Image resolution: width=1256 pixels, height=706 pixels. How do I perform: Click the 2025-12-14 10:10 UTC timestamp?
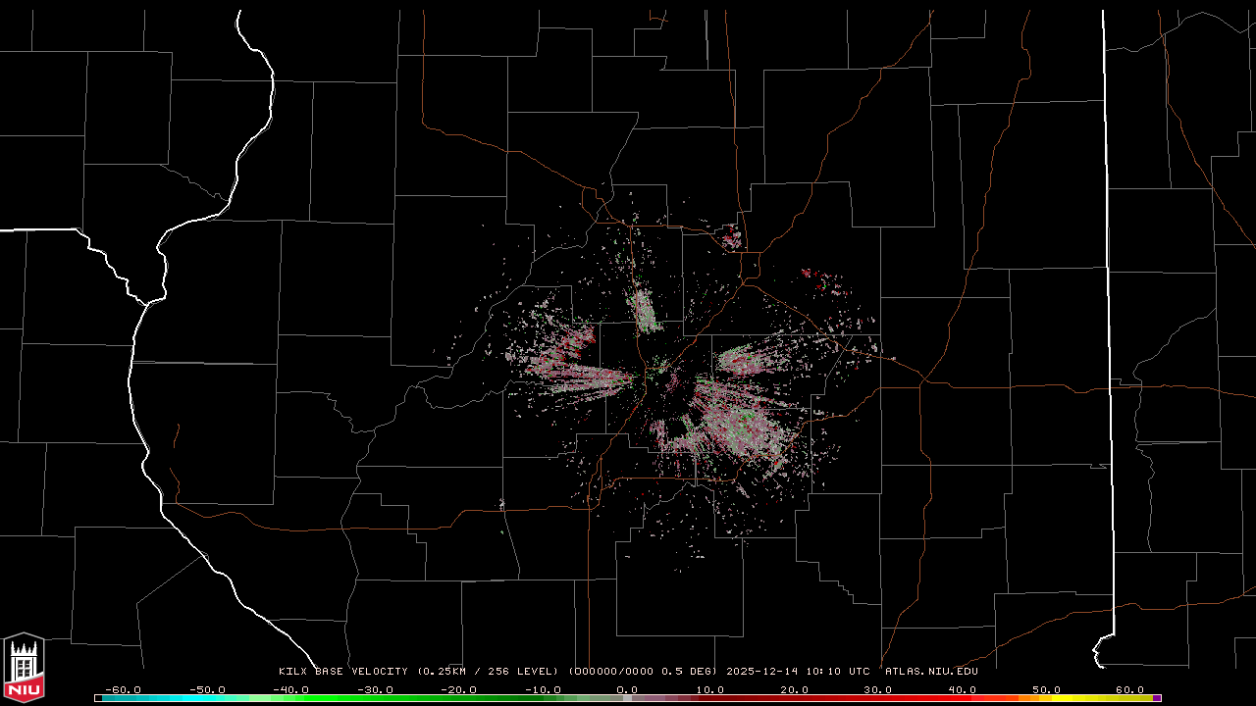(x=798, y=672)
